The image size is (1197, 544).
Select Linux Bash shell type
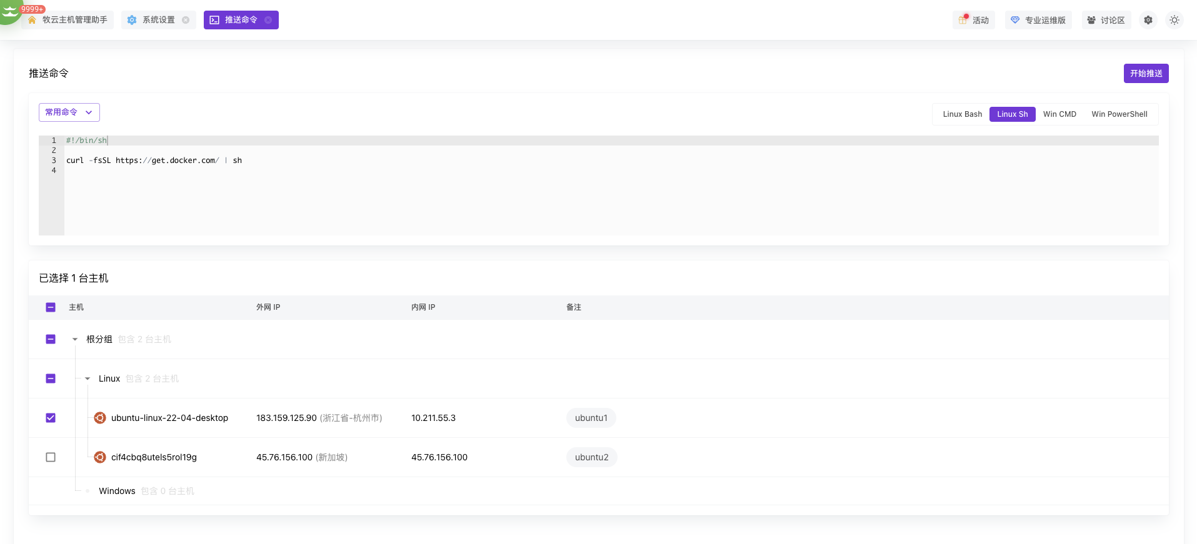click(x=962, y=114)
